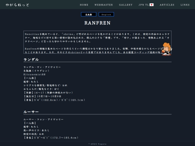
Task: Open the JPN TL menu item
Action: (146, 5)
